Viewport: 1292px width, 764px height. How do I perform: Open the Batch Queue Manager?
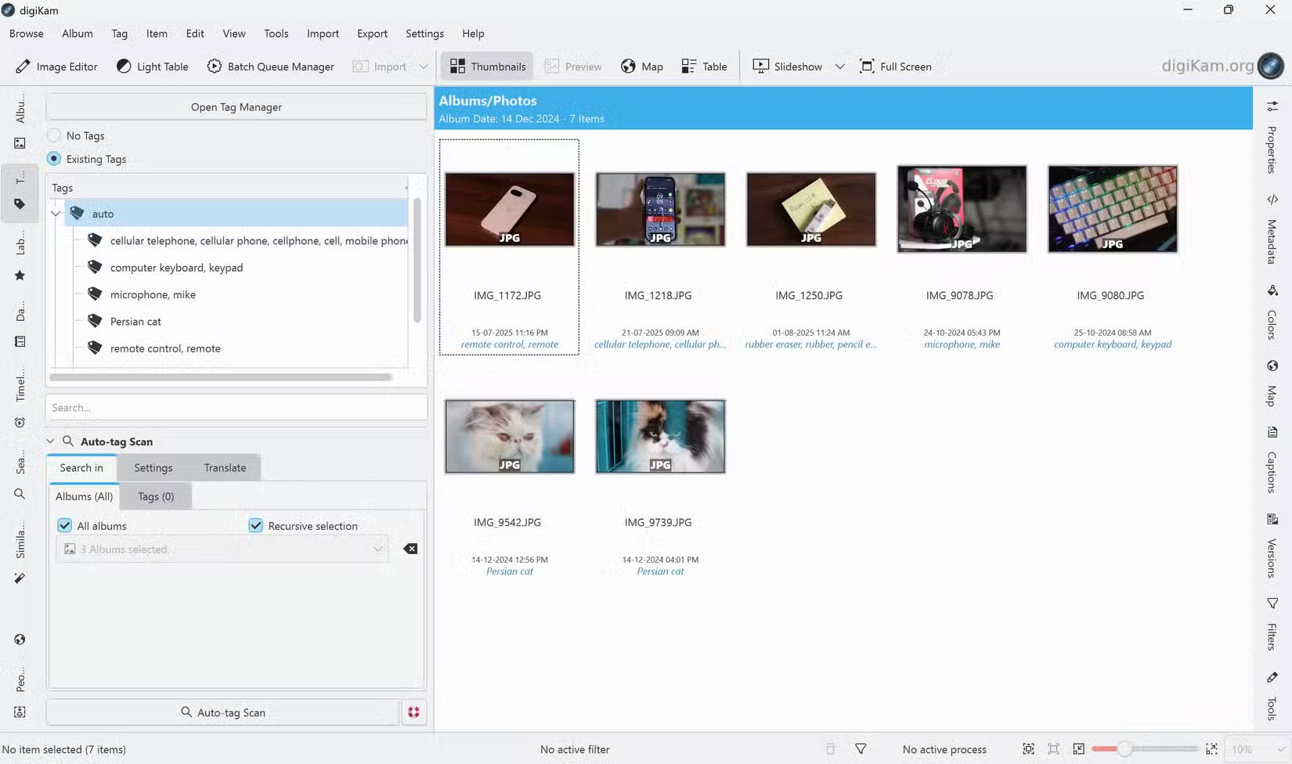pos(270,67)
